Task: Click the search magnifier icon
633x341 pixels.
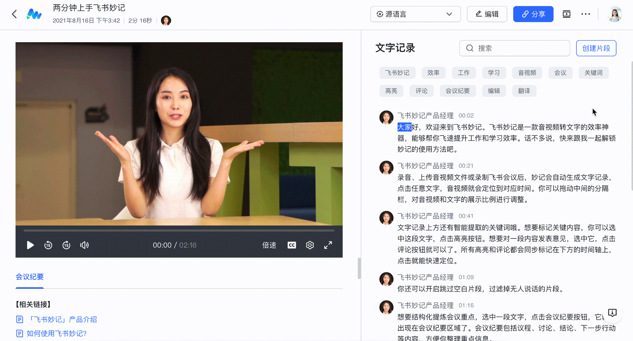Action: pyautogui.click(x=470, y=48)
